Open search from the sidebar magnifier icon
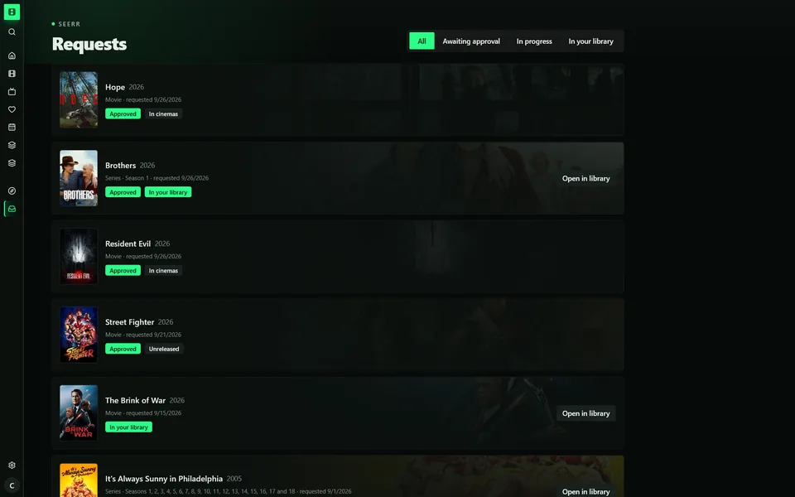Image resolution: width=795 pixels, height=497 pixels. pos(12,32)
